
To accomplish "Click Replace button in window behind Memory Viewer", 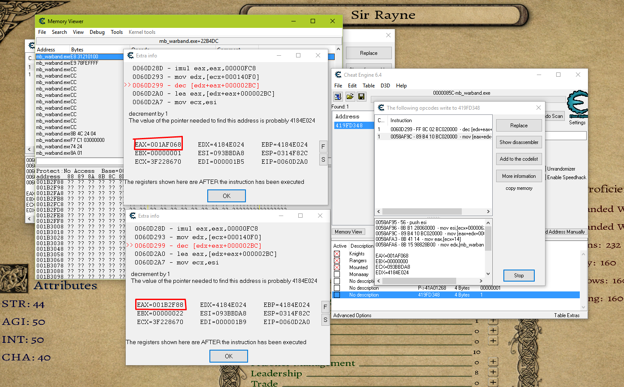I will [369, 53].
